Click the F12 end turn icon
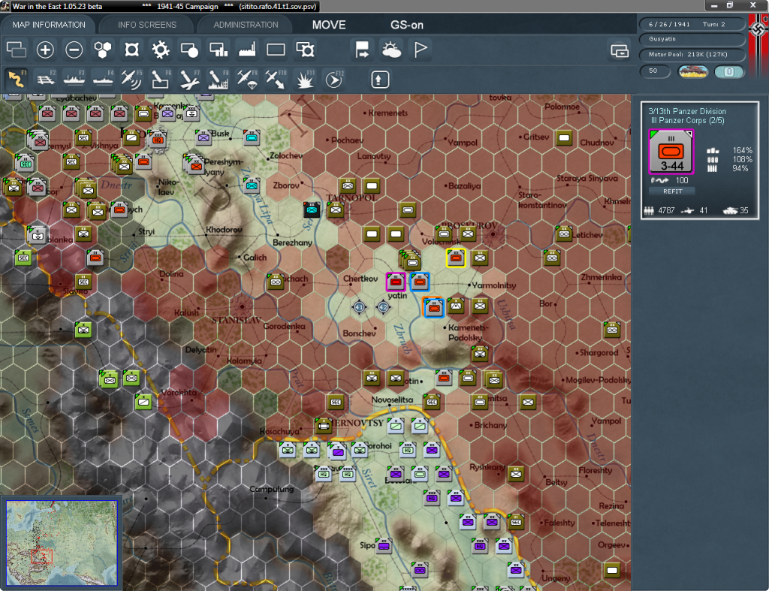This screenshot has height=591, width=769. [334, 80]
